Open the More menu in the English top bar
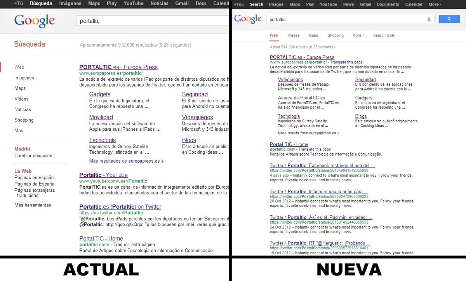This screenshot has width=466, height=281. pyautogui.click(x=435, y=4)
